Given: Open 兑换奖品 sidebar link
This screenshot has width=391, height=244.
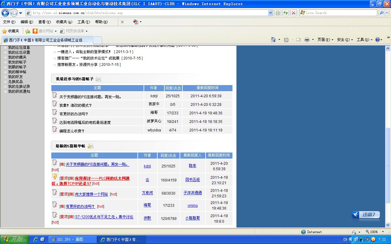Looking at the screenshot, I should coord(15,82).
